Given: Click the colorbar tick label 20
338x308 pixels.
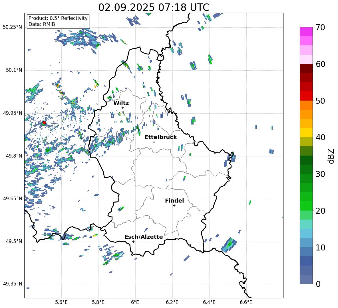Looking at the screenshot, I should point(320,211).
